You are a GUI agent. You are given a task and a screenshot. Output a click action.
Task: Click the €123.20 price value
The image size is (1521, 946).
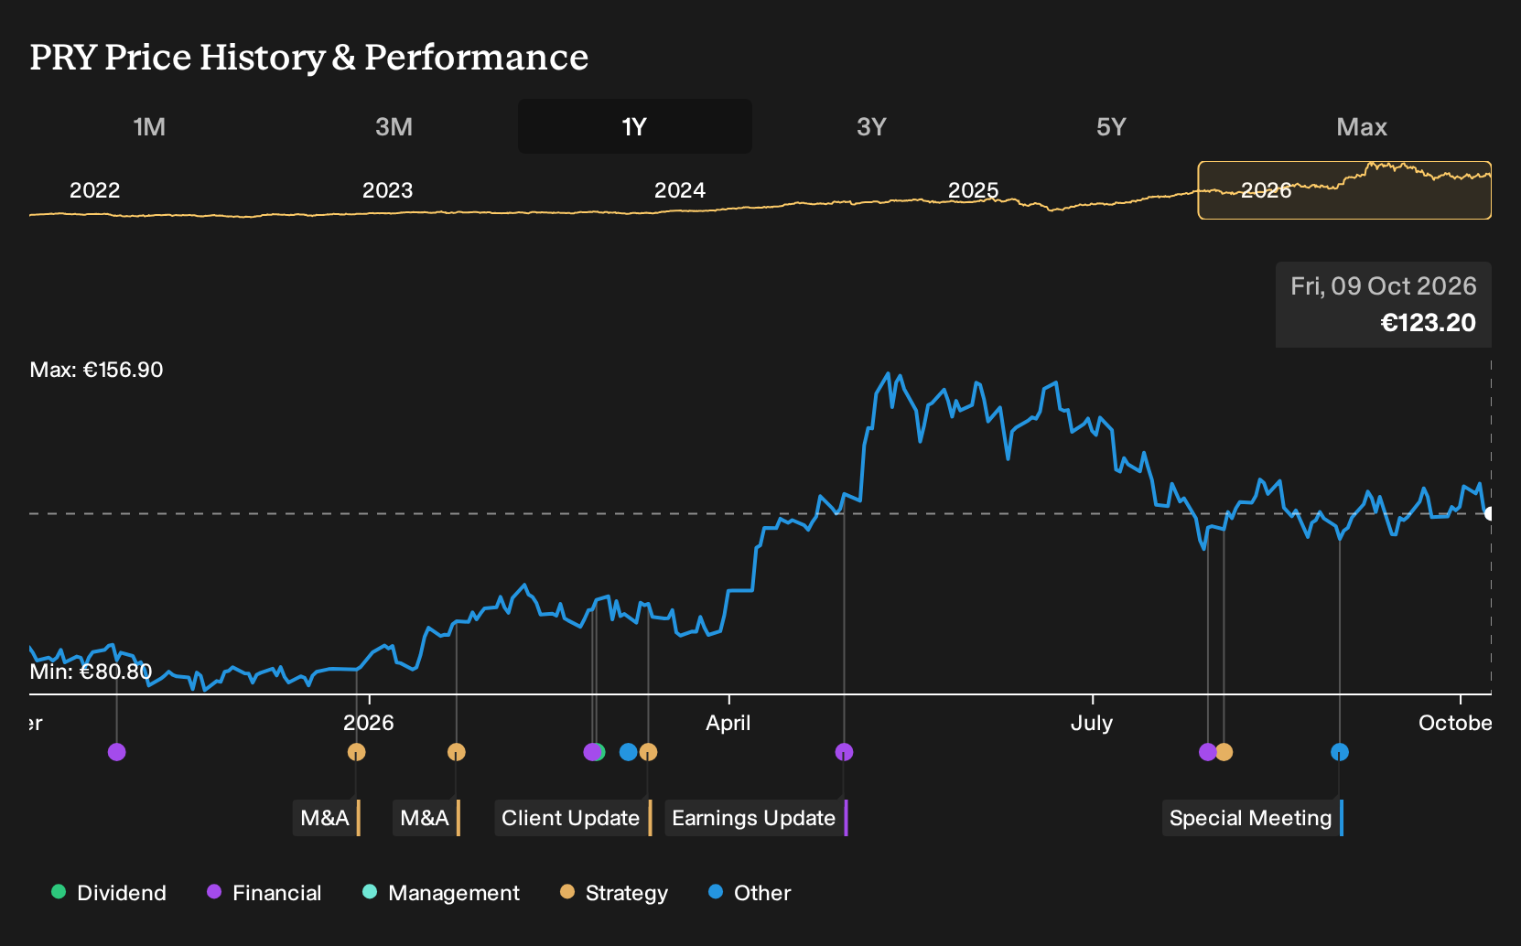(x=1428, y=323)
